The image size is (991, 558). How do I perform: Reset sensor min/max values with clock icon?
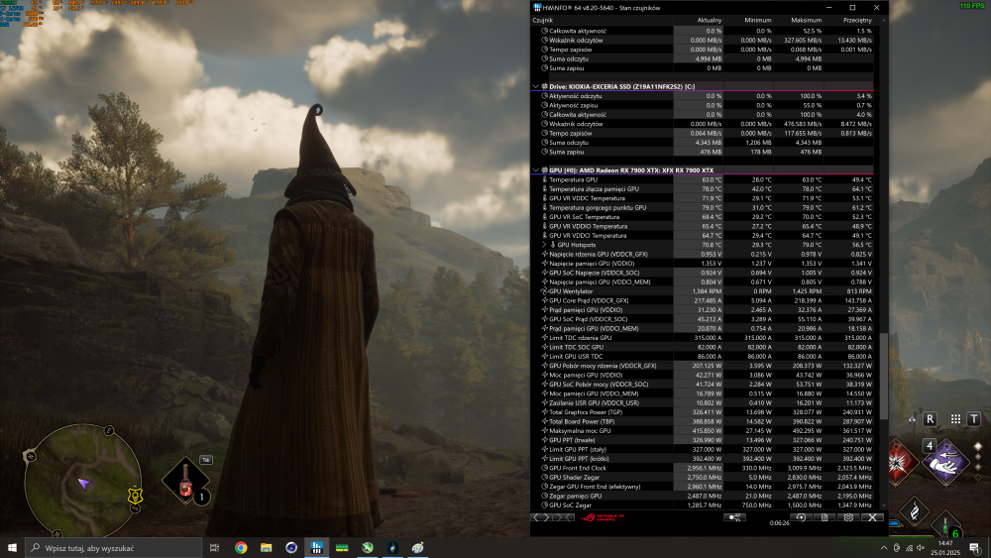pyautogui.click(x=800, y=517)
